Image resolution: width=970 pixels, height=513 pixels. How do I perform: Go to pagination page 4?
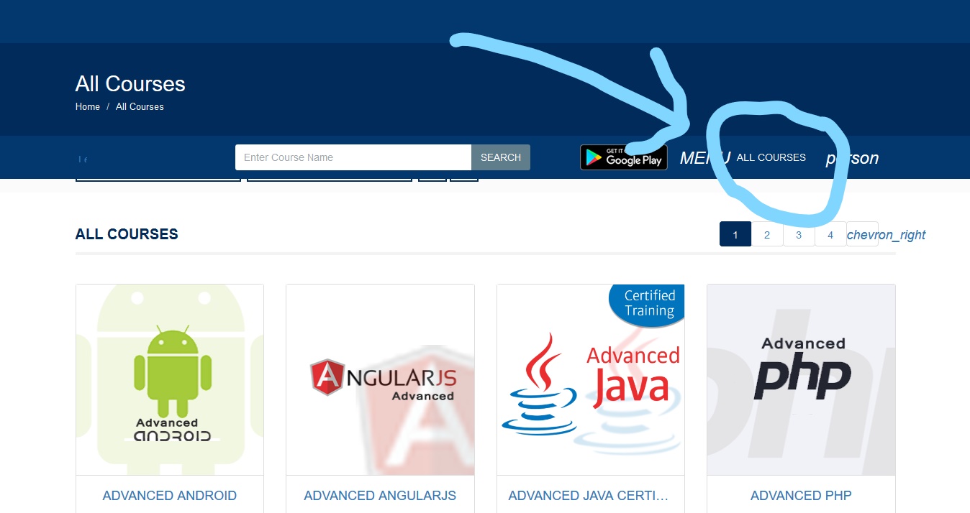830,234
